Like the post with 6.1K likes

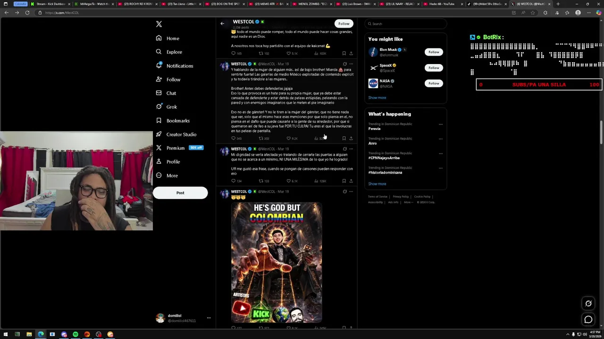pyautogui.click(x=292, y=181)
